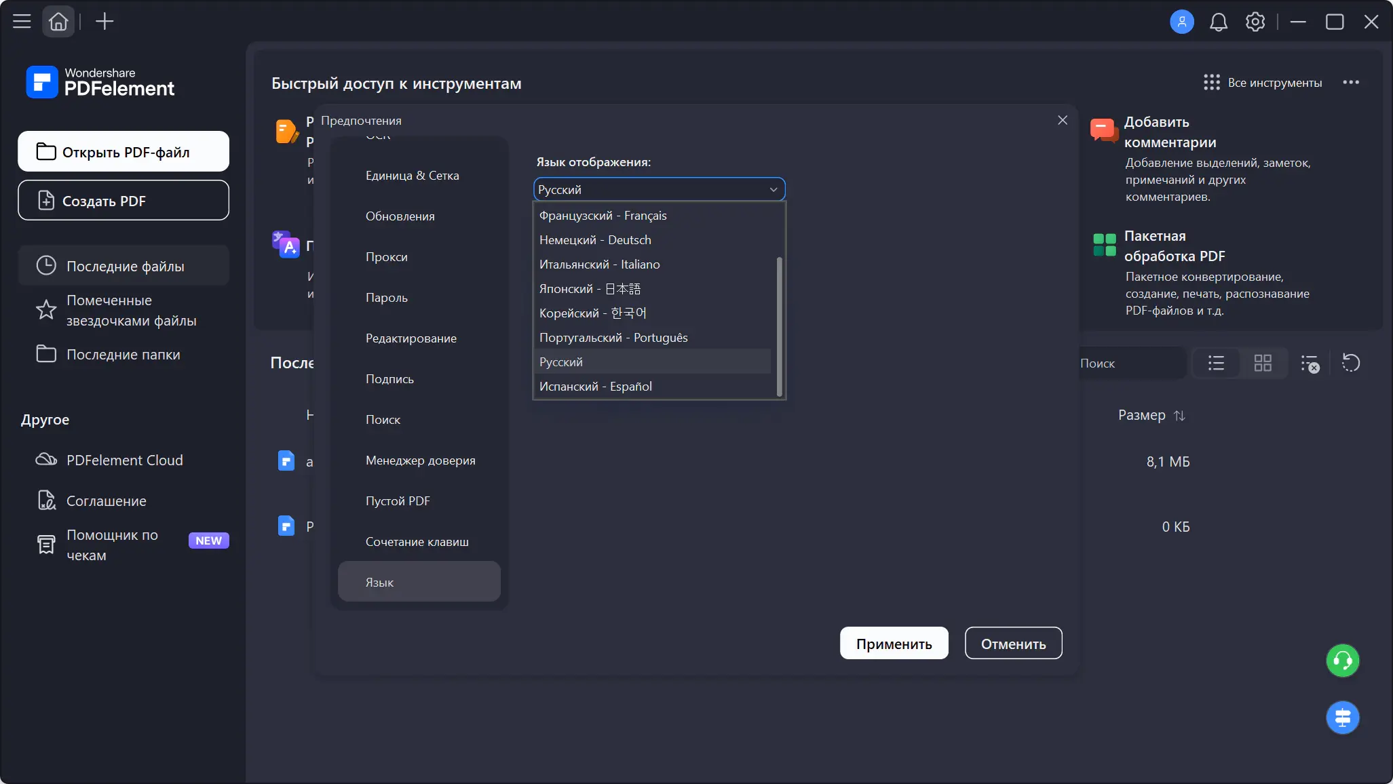This screenshot has height=784, width=1393.
Task: Open notifications bell icon
Action: point(1219,22)
